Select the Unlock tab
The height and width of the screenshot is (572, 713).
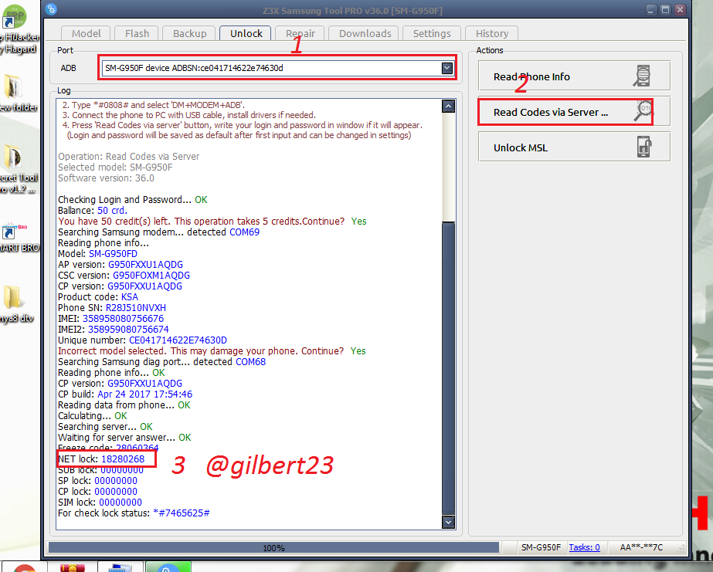coord(246,34)
